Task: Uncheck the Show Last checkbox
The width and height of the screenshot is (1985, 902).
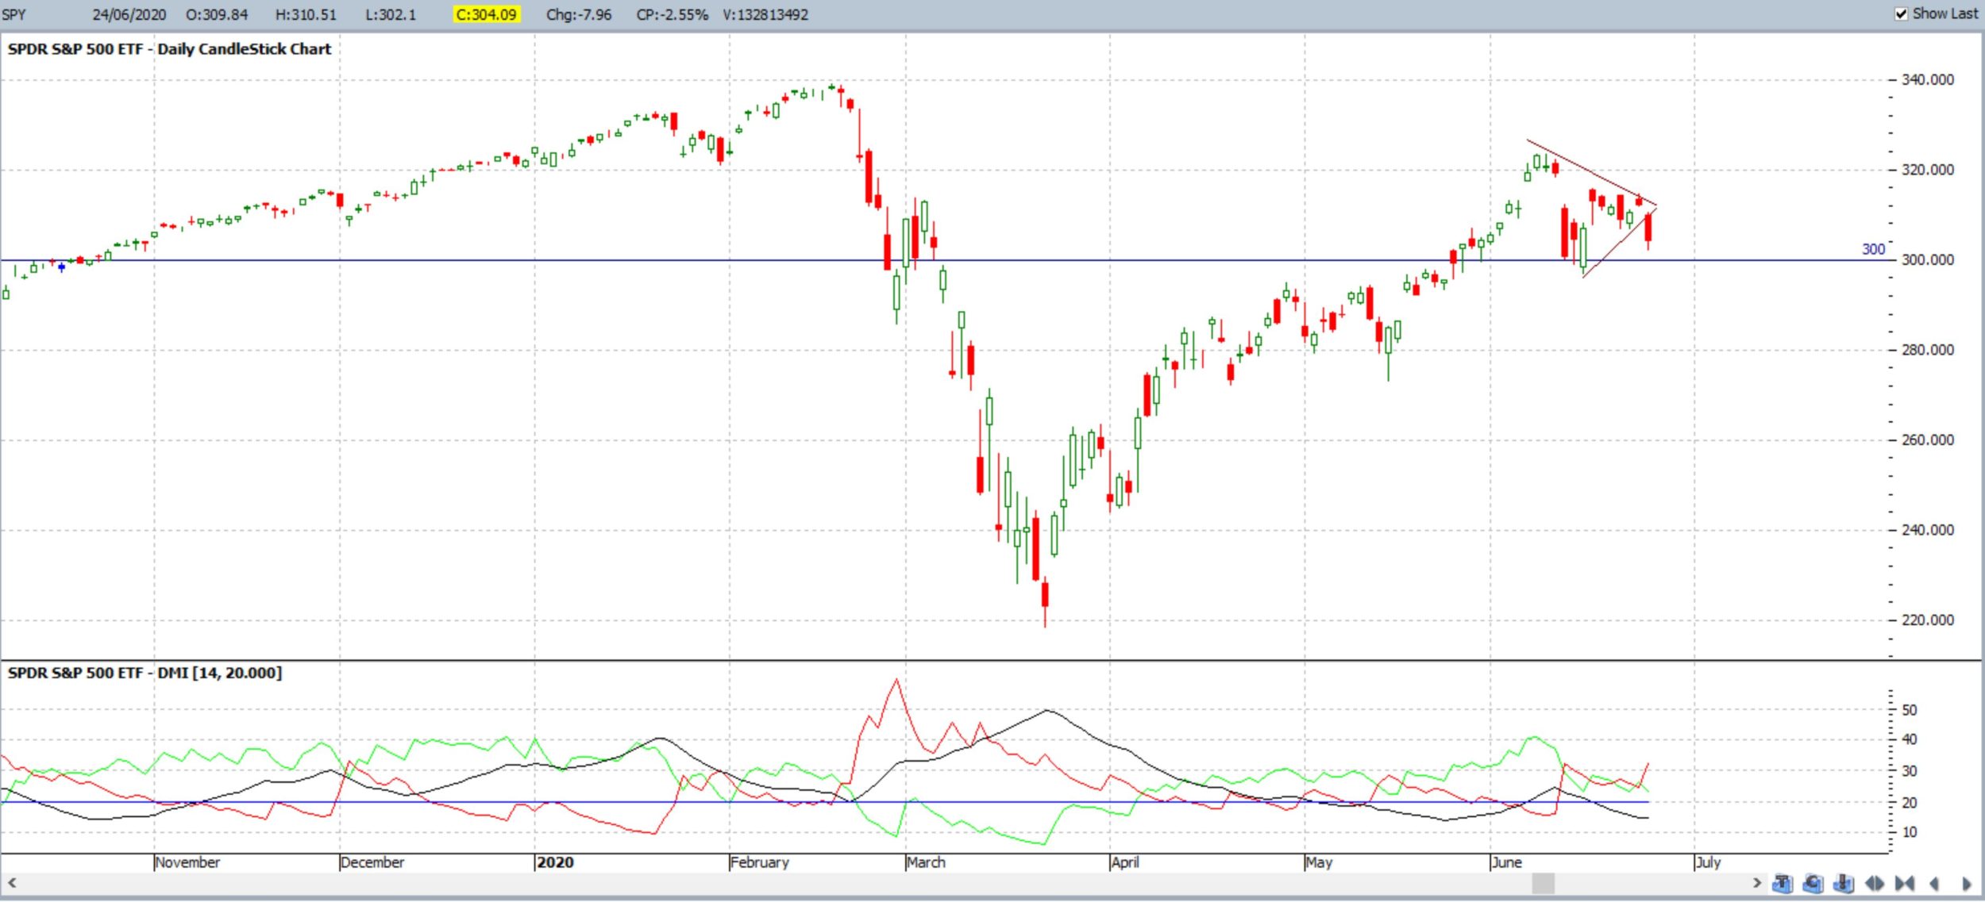Action: pyautogui.click(x=1901, y=14)
